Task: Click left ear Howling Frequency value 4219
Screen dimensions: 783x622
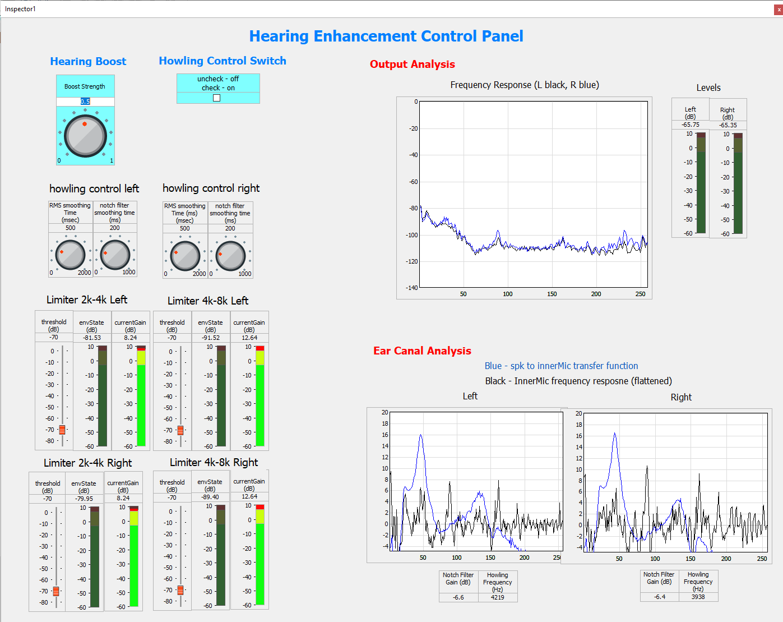Action: tap(498, 597)
